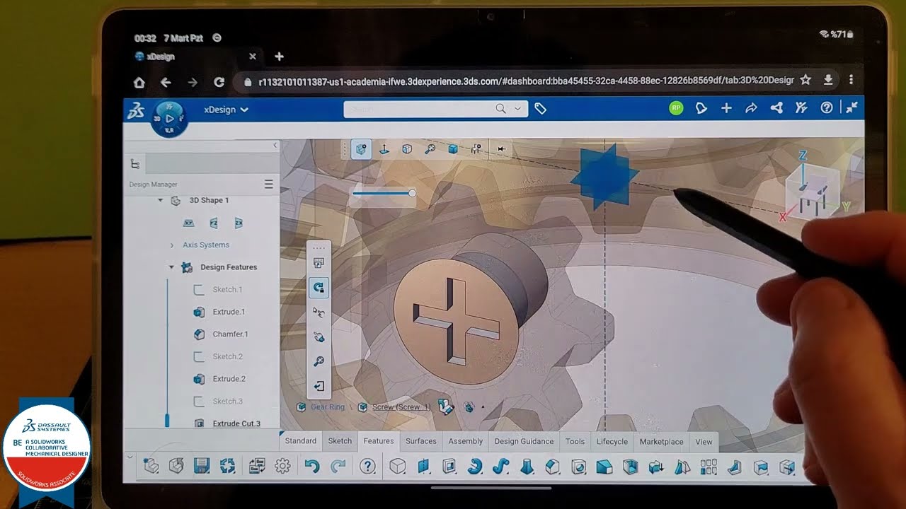Open the tag (6WTags) icon
This screenshot has height=509, width=906.
[540, 109]
